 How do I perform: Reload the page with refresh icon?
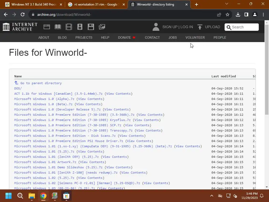(23, 15)
